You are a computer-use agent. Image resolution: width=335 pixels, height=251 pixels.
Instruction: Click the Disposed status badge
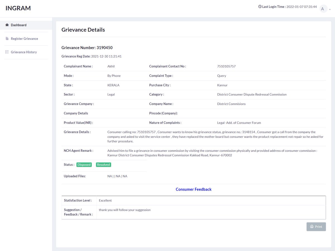click(x=84, y=165)
